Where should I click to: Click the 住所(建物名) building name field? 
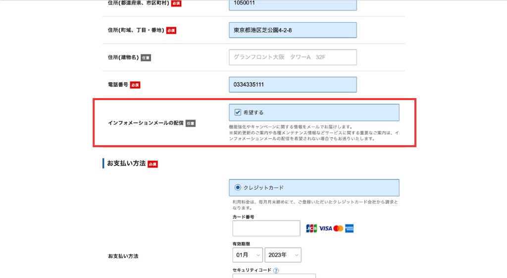point(293,57)
